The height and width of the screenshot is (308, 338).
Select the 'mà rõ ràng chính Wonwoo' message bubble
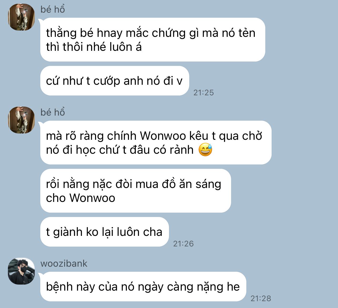coord(156,143)
